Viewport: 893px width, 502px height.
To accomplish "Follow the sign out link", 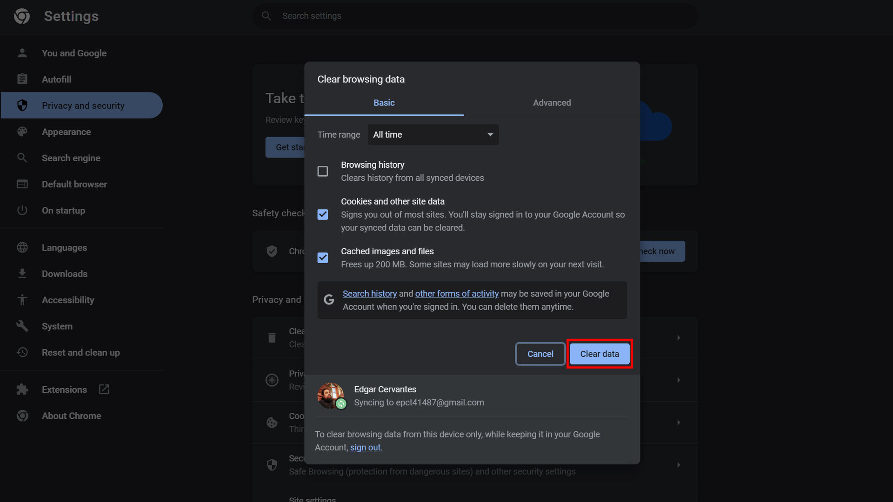I will (365, 447).
